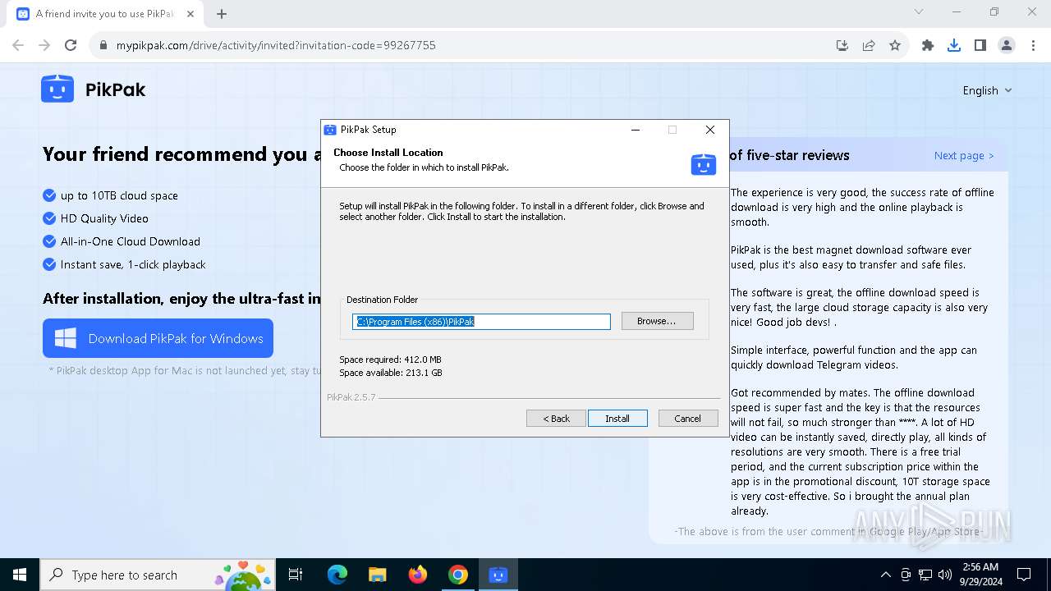Click Download PikPak for Windows button

tap(158, 338)
